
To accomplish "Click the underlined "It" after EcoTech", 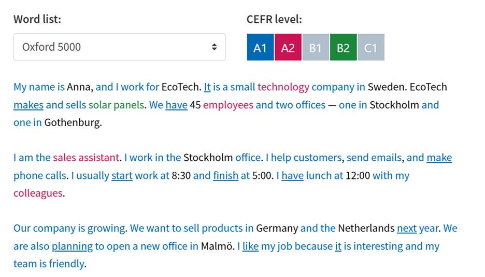I will (x=207, y=87).
